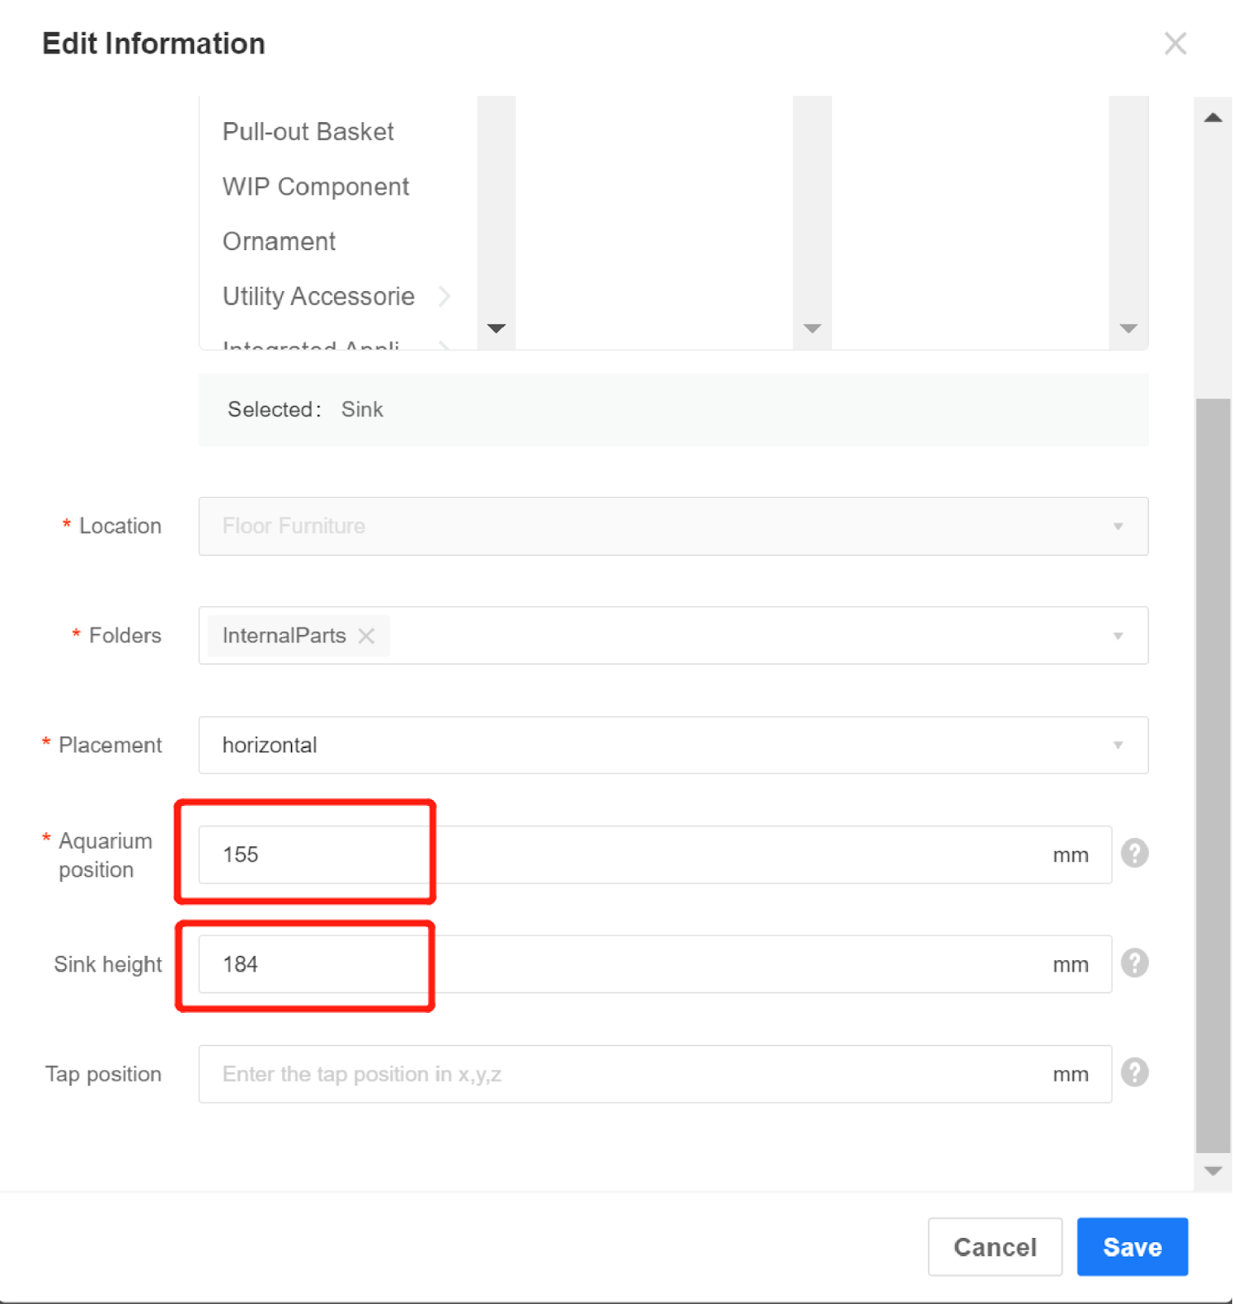
Task: Click dialog scrollbar up arrow
Action: click(1213, 118)
